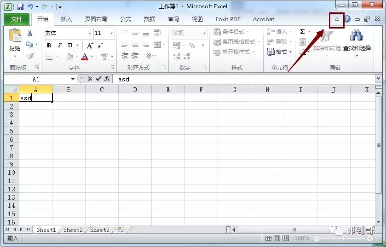The image size is (386, 247).
Task: Open Find and Select binoculars icon
Action: 356,35
